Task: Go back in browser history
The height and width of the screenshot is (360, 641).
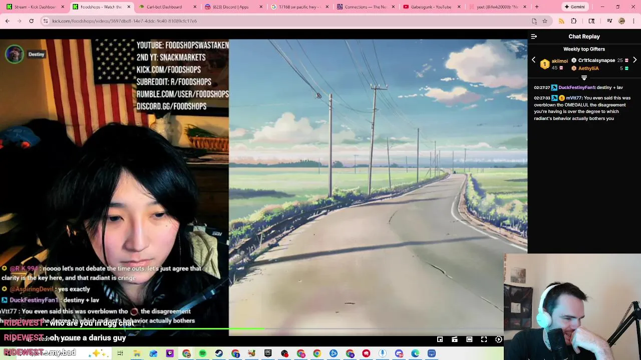Action: click(x=8, y=21)
